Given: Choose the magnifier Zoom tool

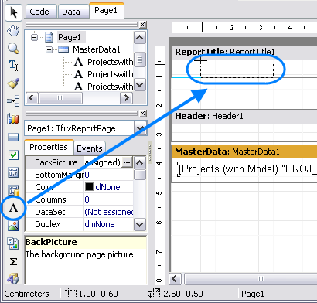Looking at the screenshot, I should click(13, 48).
